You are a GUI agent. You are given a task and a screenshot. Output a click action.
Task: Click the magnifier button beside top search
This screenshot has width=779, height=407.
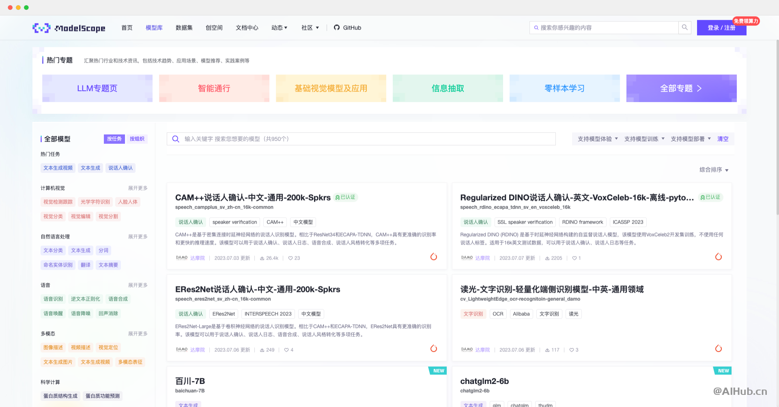click(x=685, y=28)
